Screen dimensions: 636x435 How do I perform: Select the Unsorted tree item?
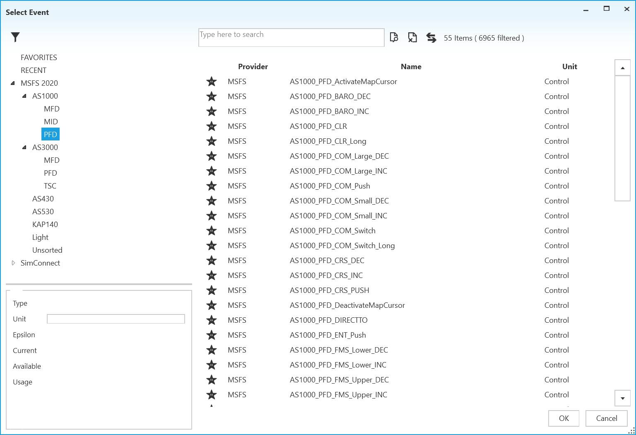(47, 250)
